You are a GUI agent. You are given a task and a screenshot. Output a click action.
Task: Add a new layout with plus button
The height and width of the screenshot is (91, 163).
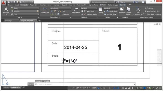coord(24,87)
